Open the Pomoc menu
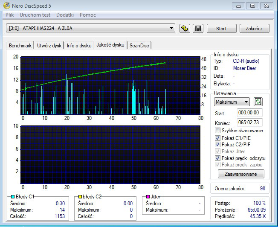 pyautogui.click(x=87, y=15)
